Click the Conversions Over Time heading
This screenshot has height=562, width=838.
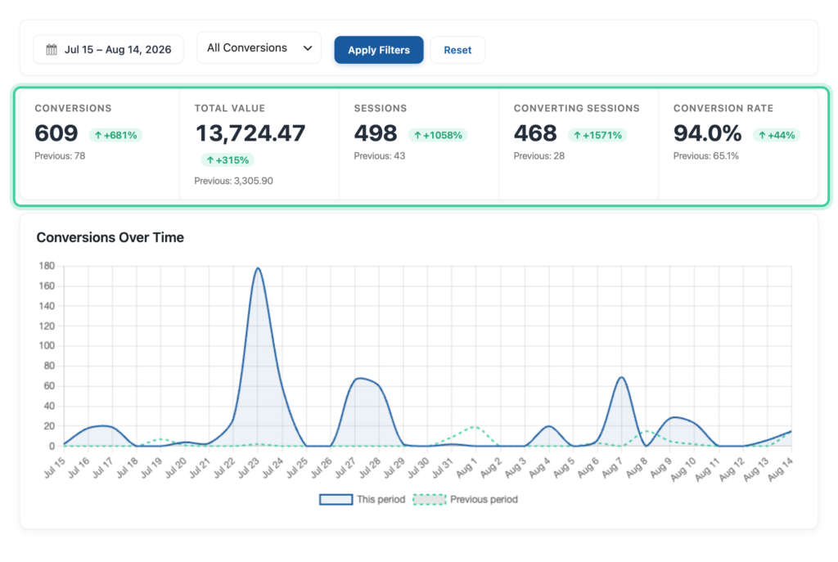pos(110,237)
